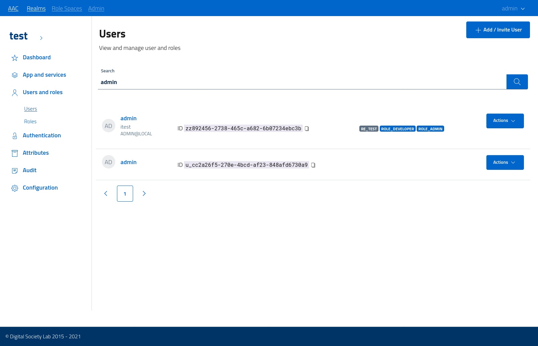Image resolution: width=538 pixels, height=346 pixels.
Task: Click the ROLE_ADMIN badge
Action: pos(430,129)
